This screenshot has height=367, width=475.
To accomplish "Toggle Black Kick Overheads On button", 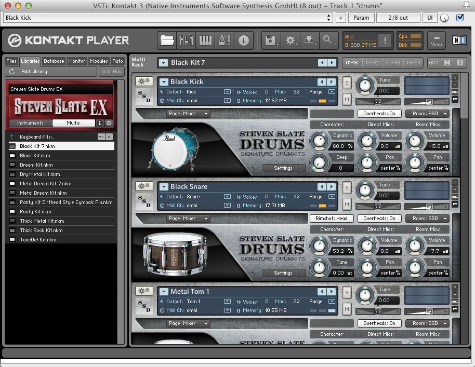I will click(x=379, y=114).
